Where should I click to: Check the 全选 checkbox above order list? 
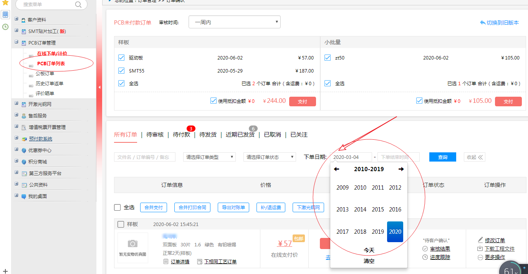click(x=118, y=208)
